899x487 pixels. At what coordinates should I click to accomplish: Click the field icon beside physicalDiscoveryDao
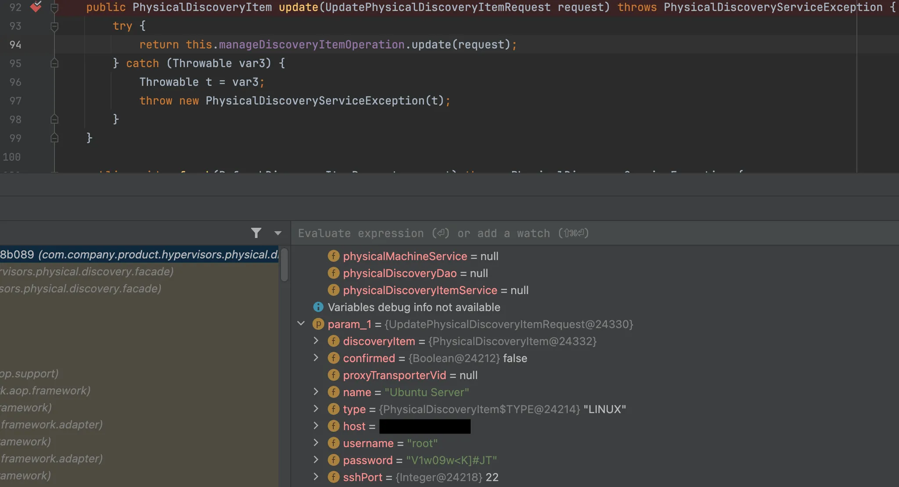pyautogui.click(x=334, y=273)
